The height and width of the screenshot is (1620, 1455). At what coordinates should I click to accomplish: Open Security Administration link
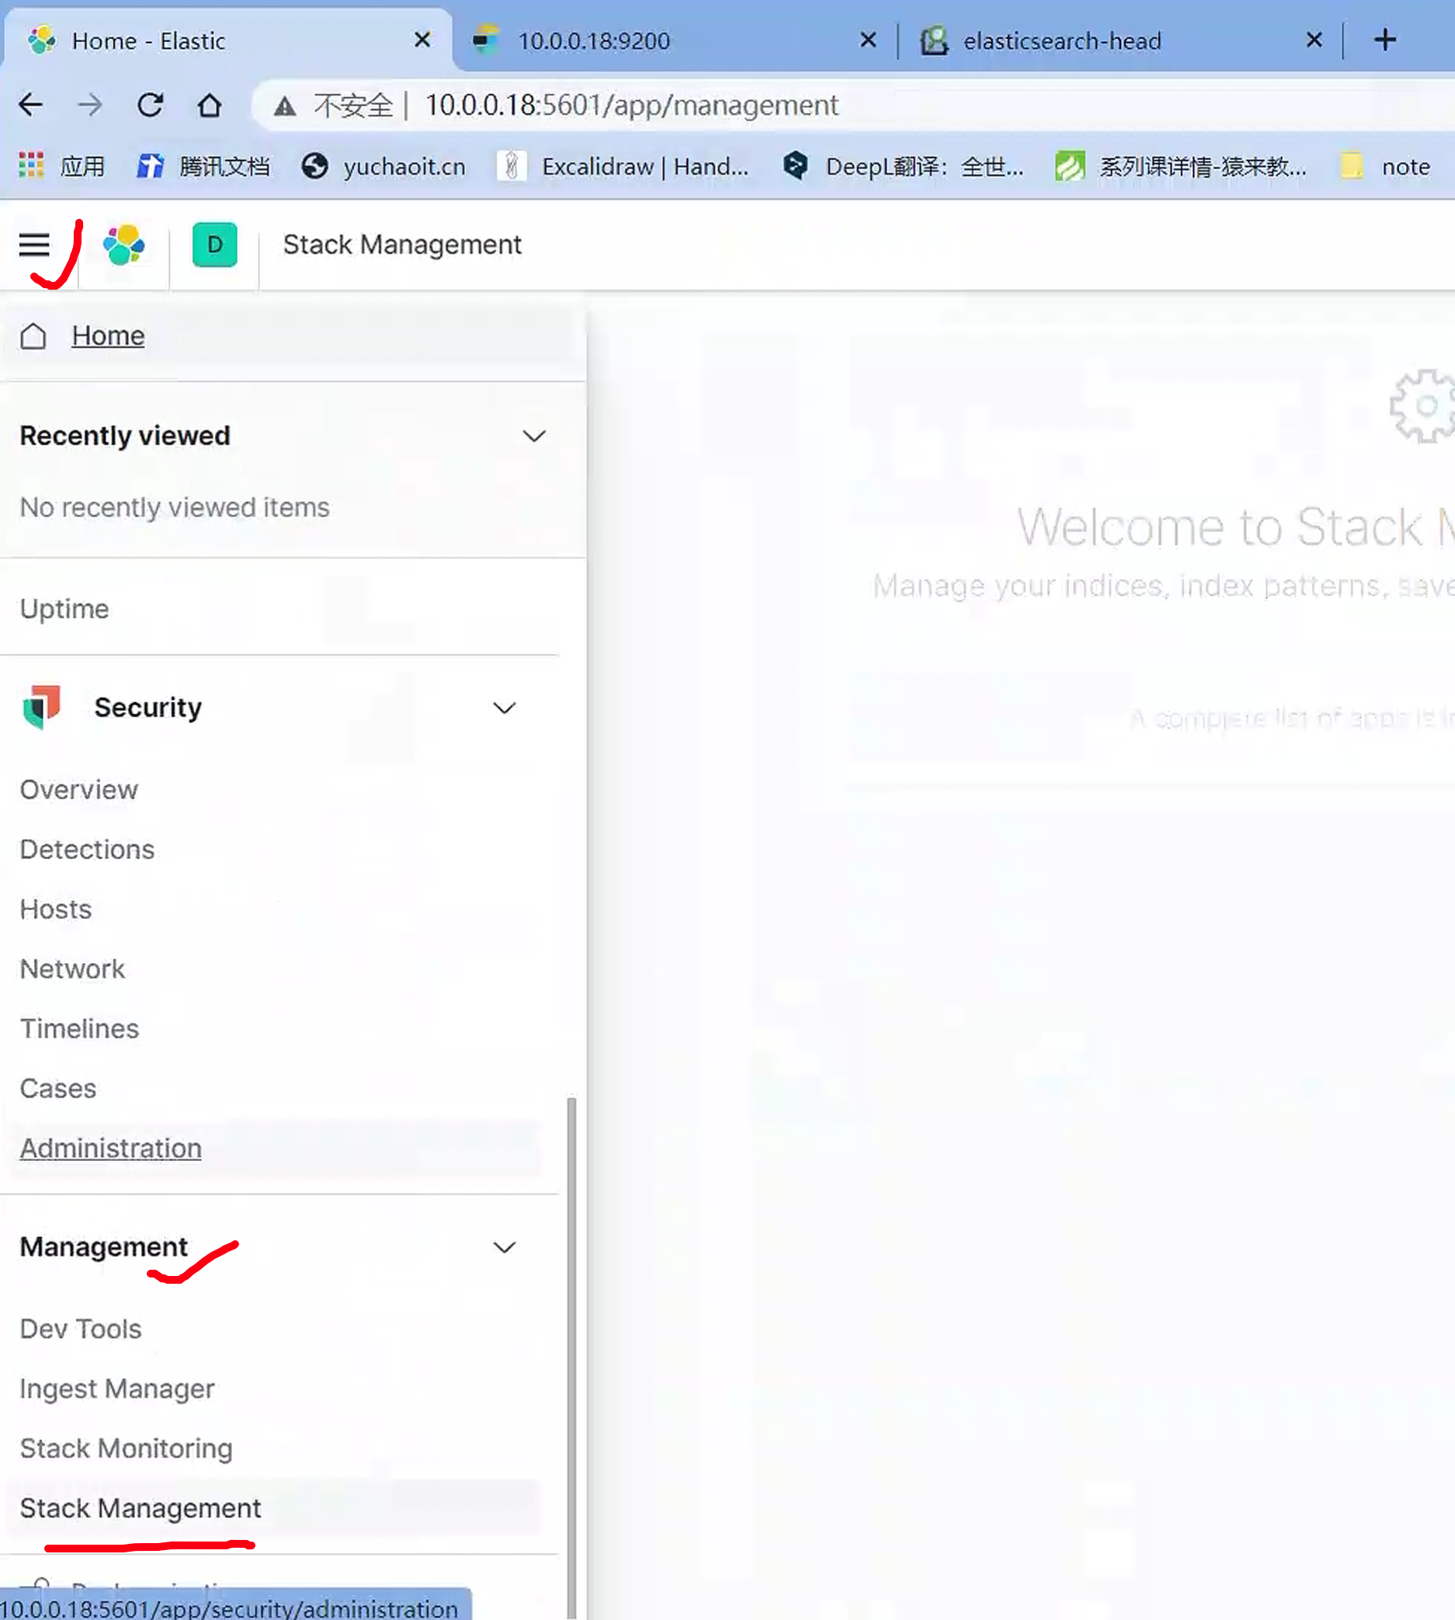(x=110, y=1149)
